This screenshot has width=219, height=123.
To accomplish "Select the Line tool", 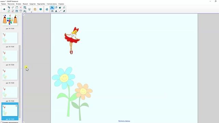I will (x=60, y=11).
